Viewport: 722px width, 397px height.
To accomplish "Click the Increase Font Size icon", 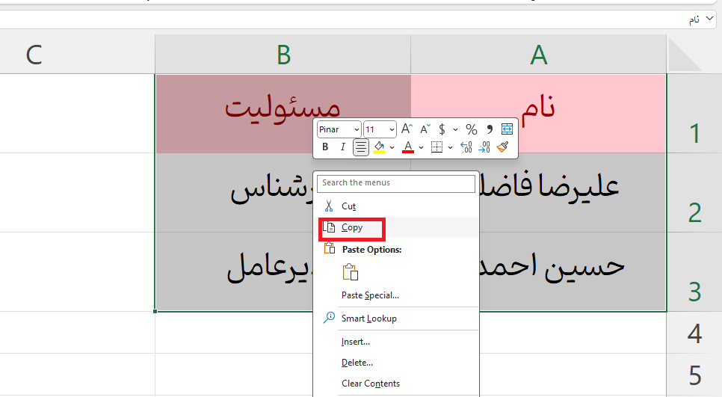I will 407,129.
